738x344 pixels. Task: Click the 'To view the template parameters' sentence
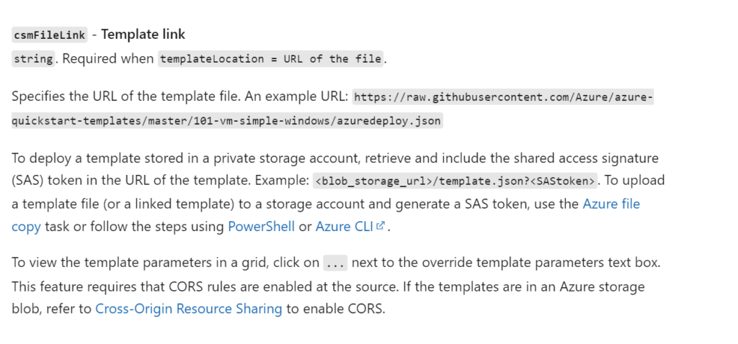[336, 263]
